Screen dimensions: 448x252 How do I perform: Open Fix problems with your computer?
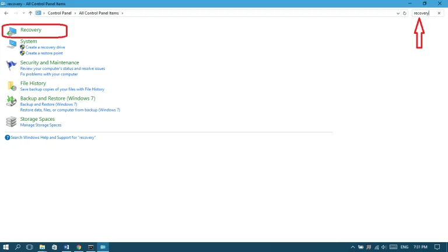click(49, 74)
